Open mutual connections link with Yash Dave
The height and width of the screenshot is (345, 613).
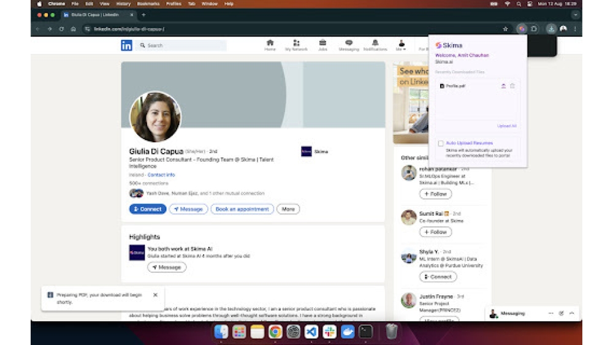205,193
